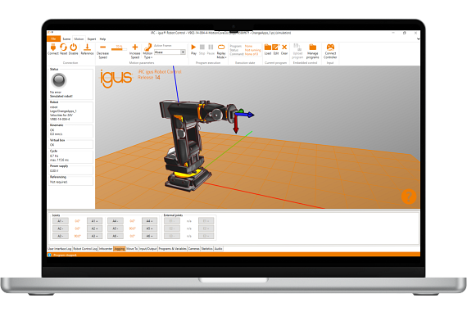Click the A5+ jog button
The width and height of the screenshot is (467, 312).
pos(149,228)
